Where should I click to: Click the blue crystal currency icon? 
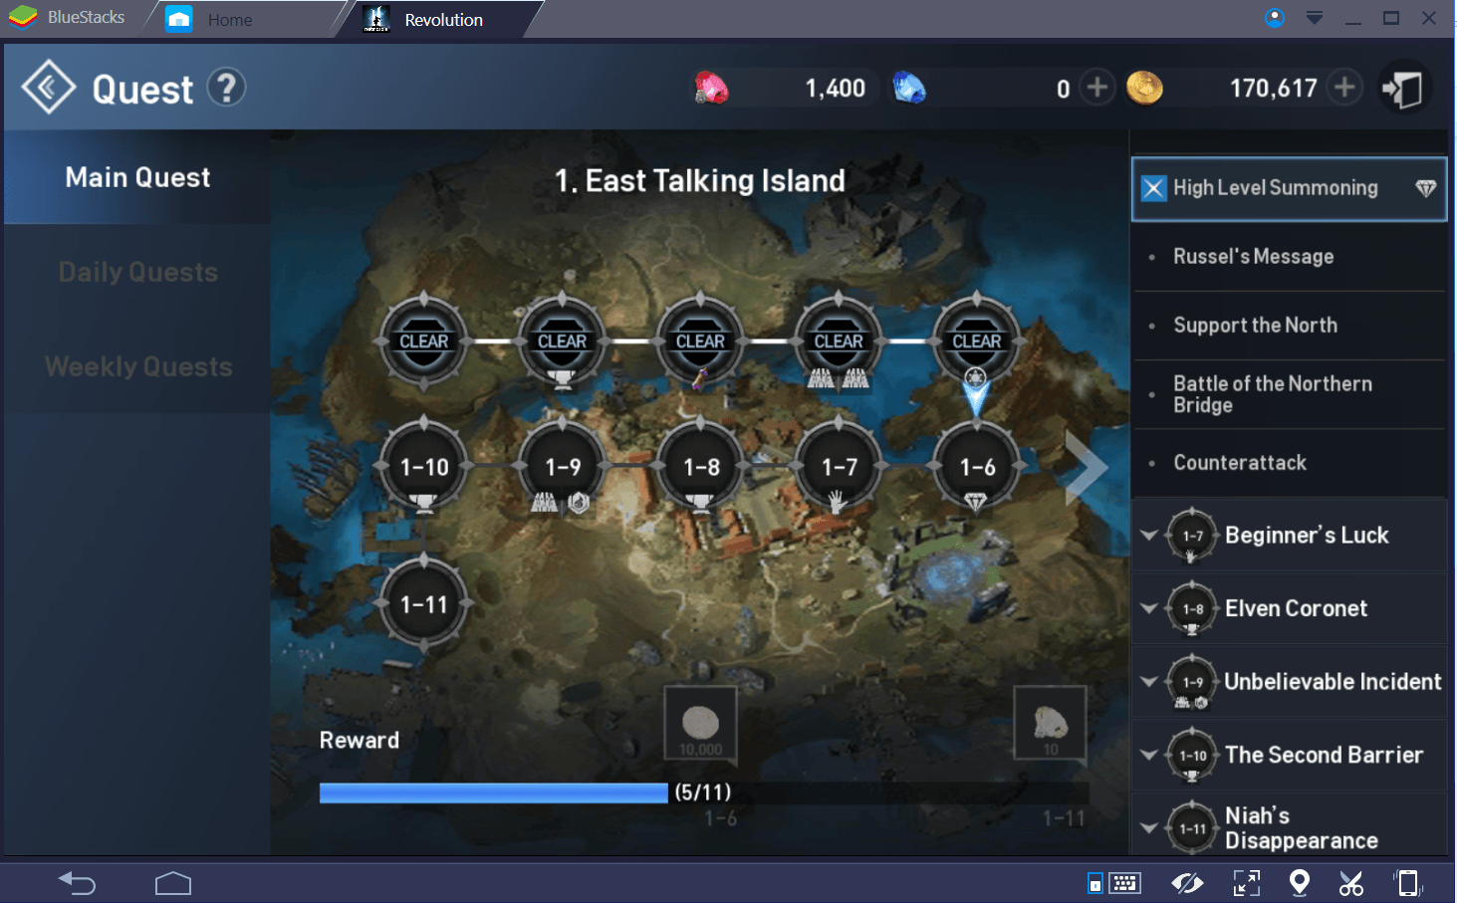[x=909, y=89]
